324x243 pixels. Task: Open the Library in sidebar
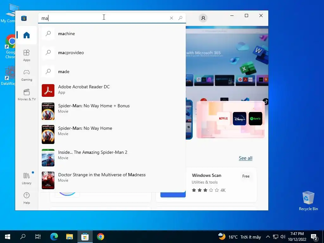tap(27, 178)
